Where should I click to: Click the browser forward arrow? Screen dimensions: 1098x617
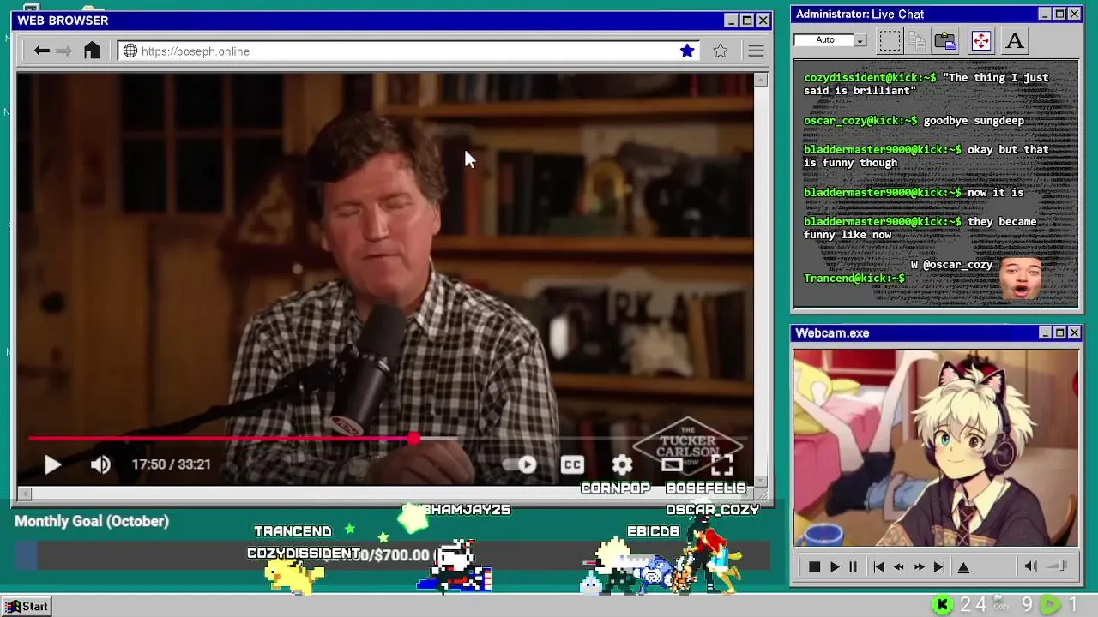pos(63,51)
